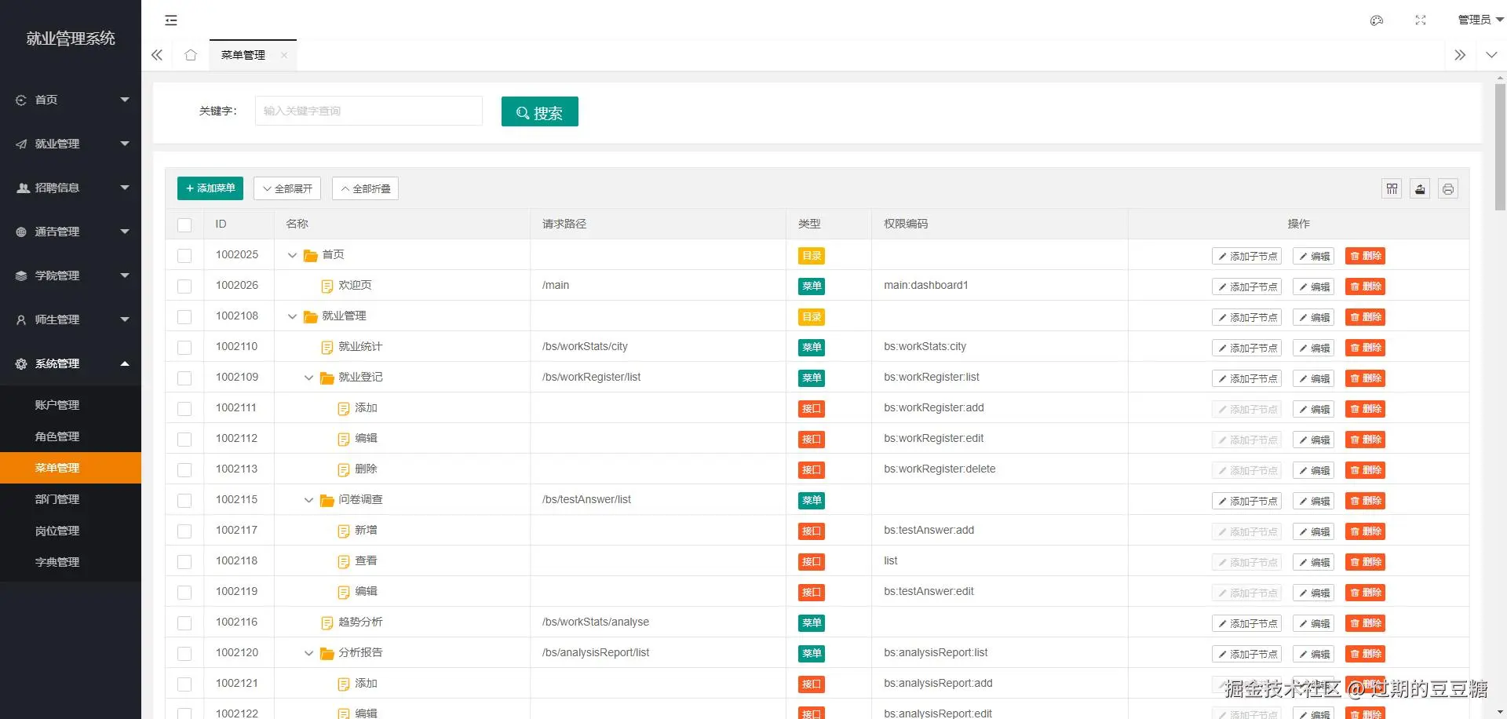Open 字典管理 in the sidebar
1507x719 pixels.
[x=71, y=562]
